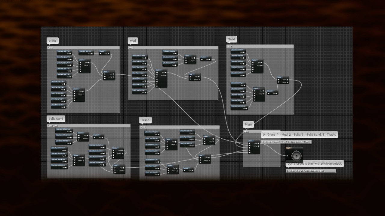Click the Glass comment bubble label

pyautogui.click(x=52, y=41)
